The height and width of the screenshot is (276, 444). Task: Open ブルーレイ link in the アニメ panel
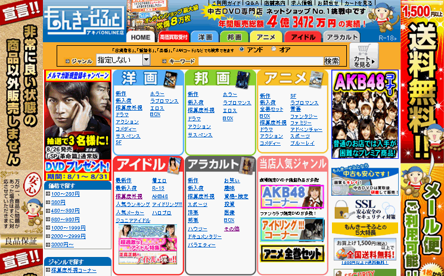point(302,143)
